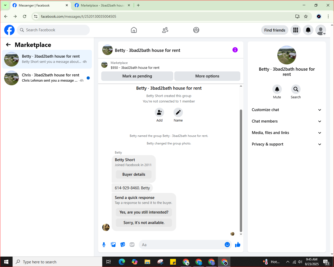Open the Home icon in top navigation
334x267 pixels.
coord(134,30)
